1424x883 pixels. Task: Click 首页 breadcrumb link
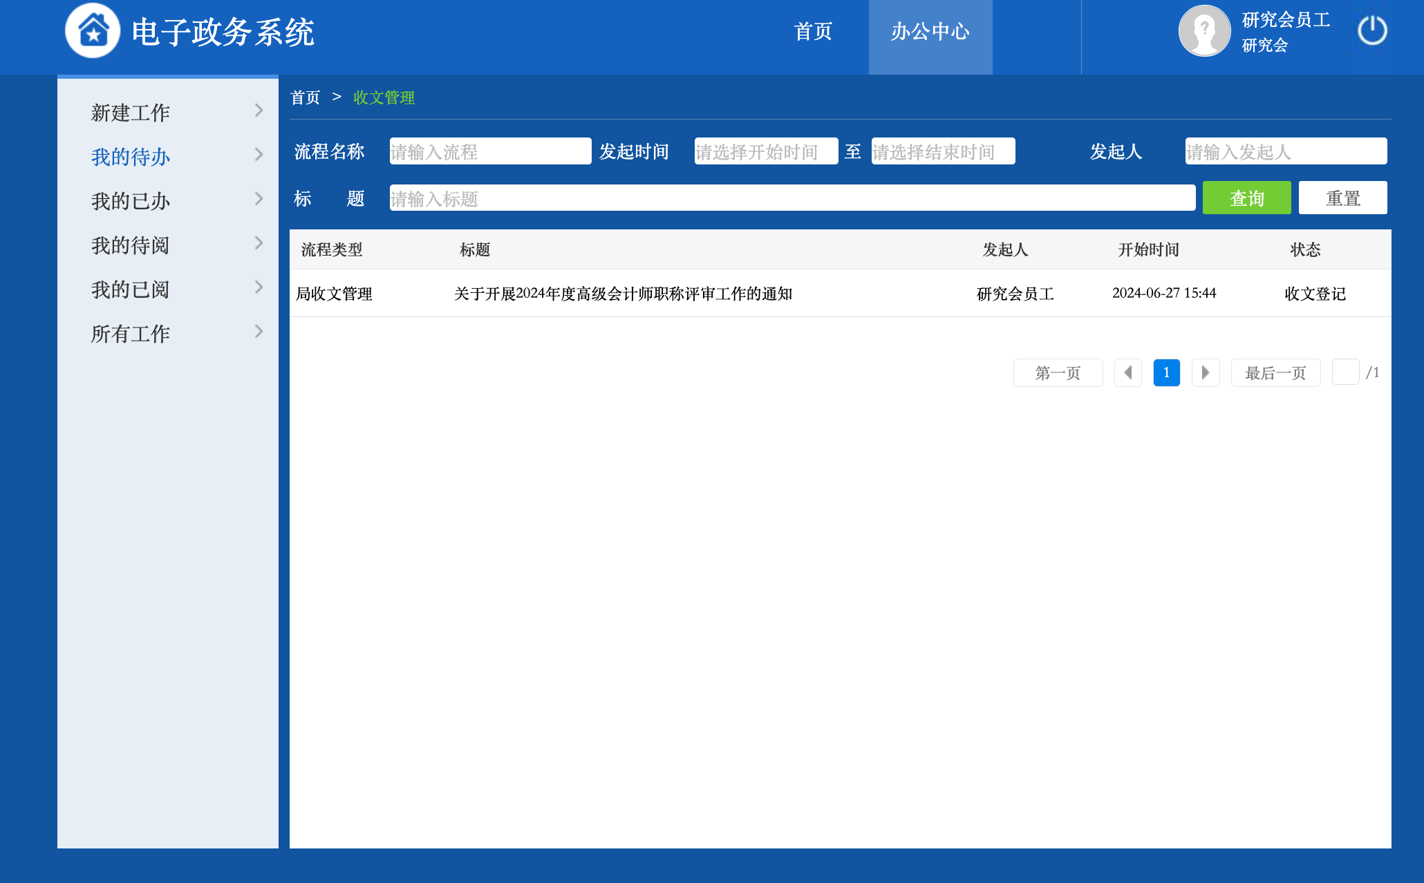(305, 97)
